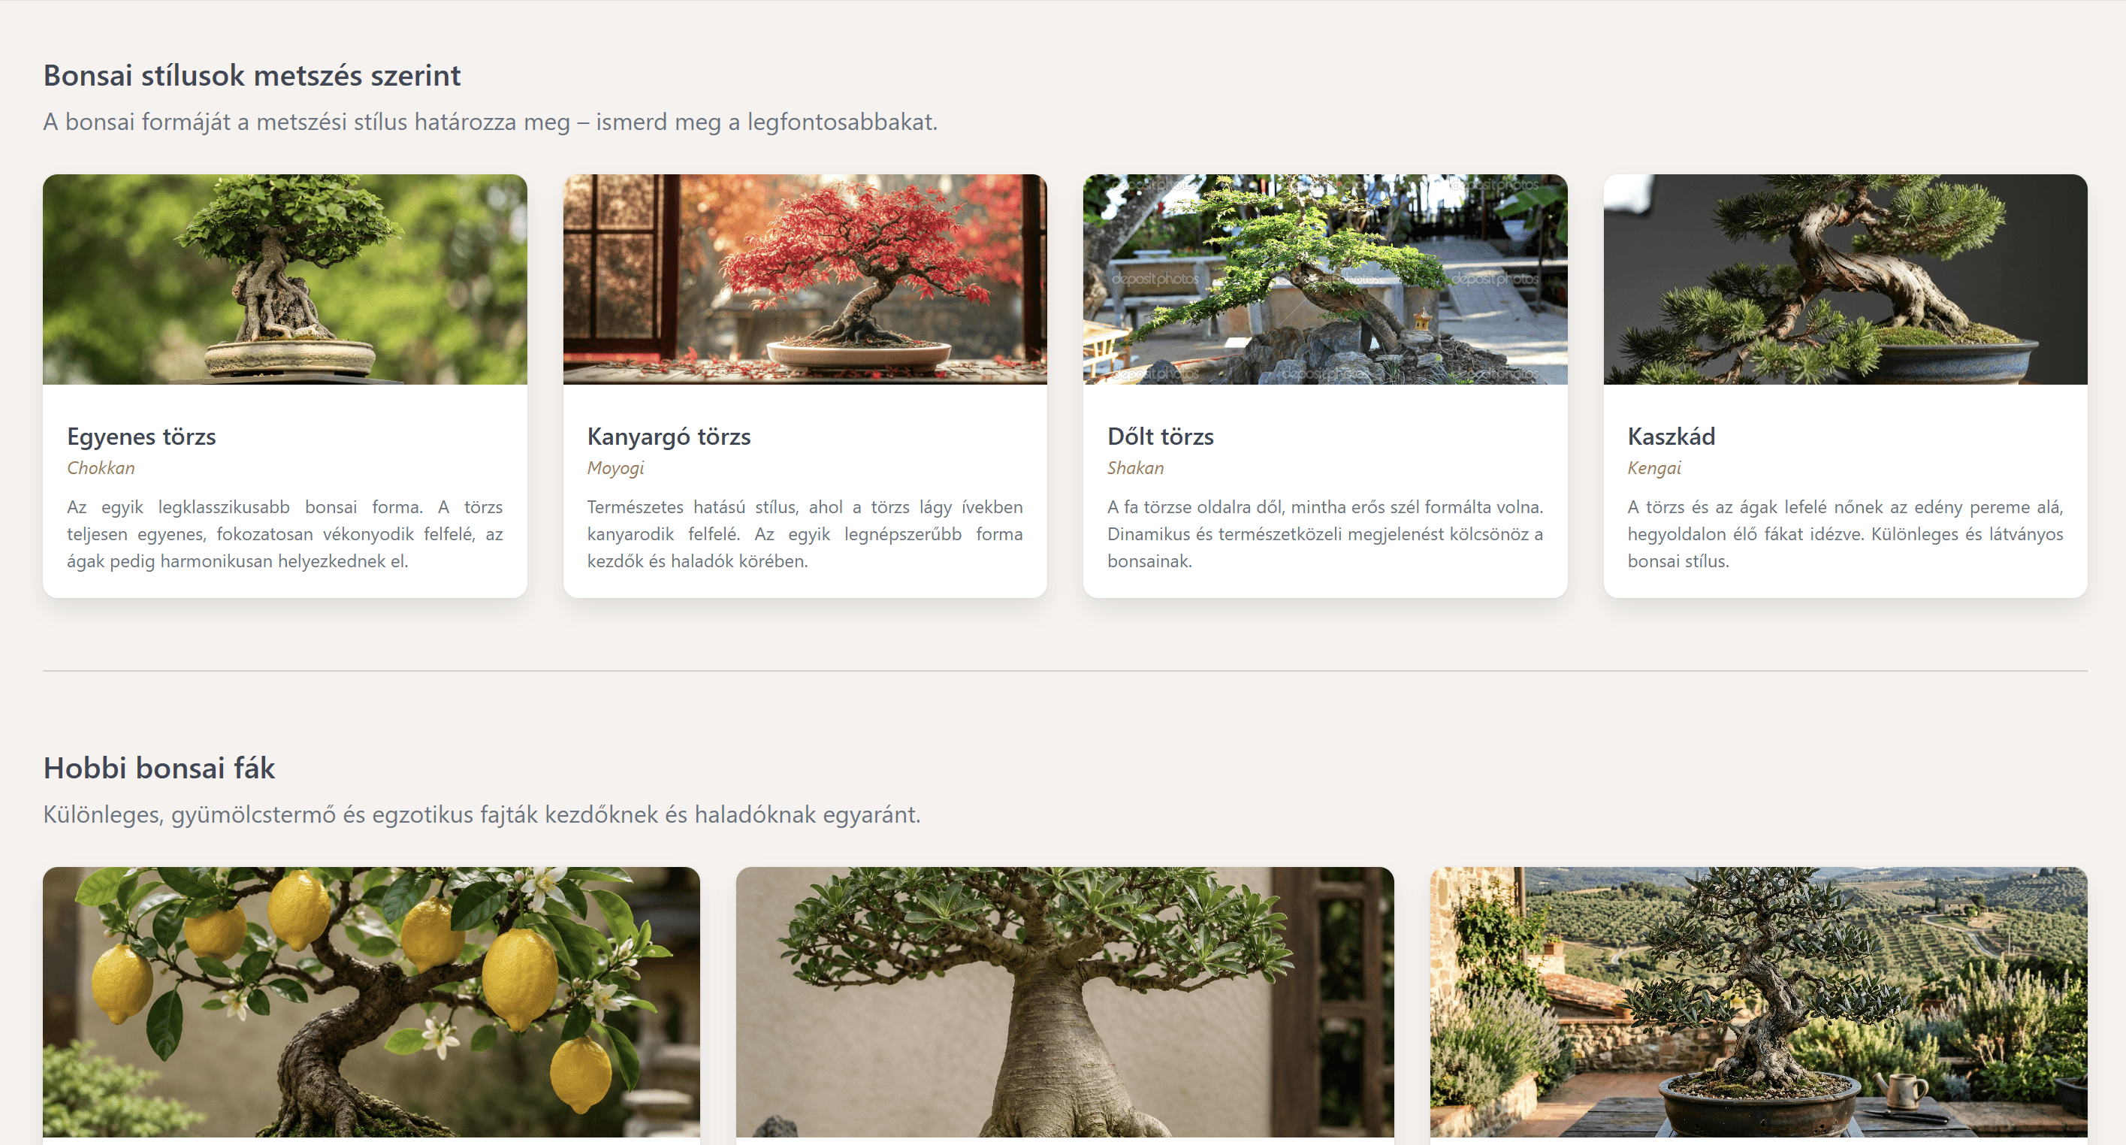Click the lemon tree bonsai photo
This screenshot has height=1145, width=2126.
click(x=371, y=1002)
